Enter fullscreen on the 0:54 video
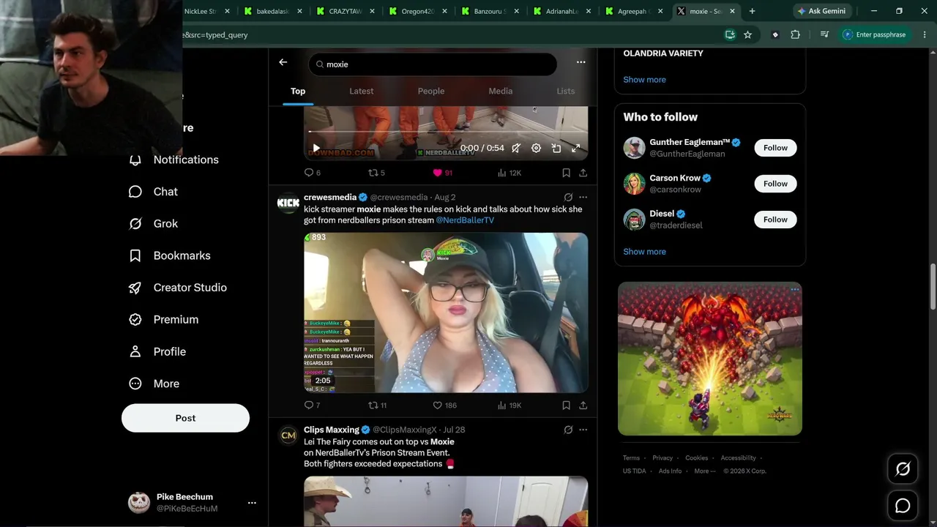Image resolution: width=937 pixels, height=527 pixels. [x=576, y=148]
